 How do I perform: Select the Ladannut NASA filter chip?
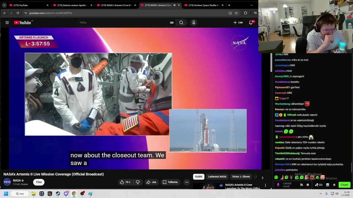[217, 177]
